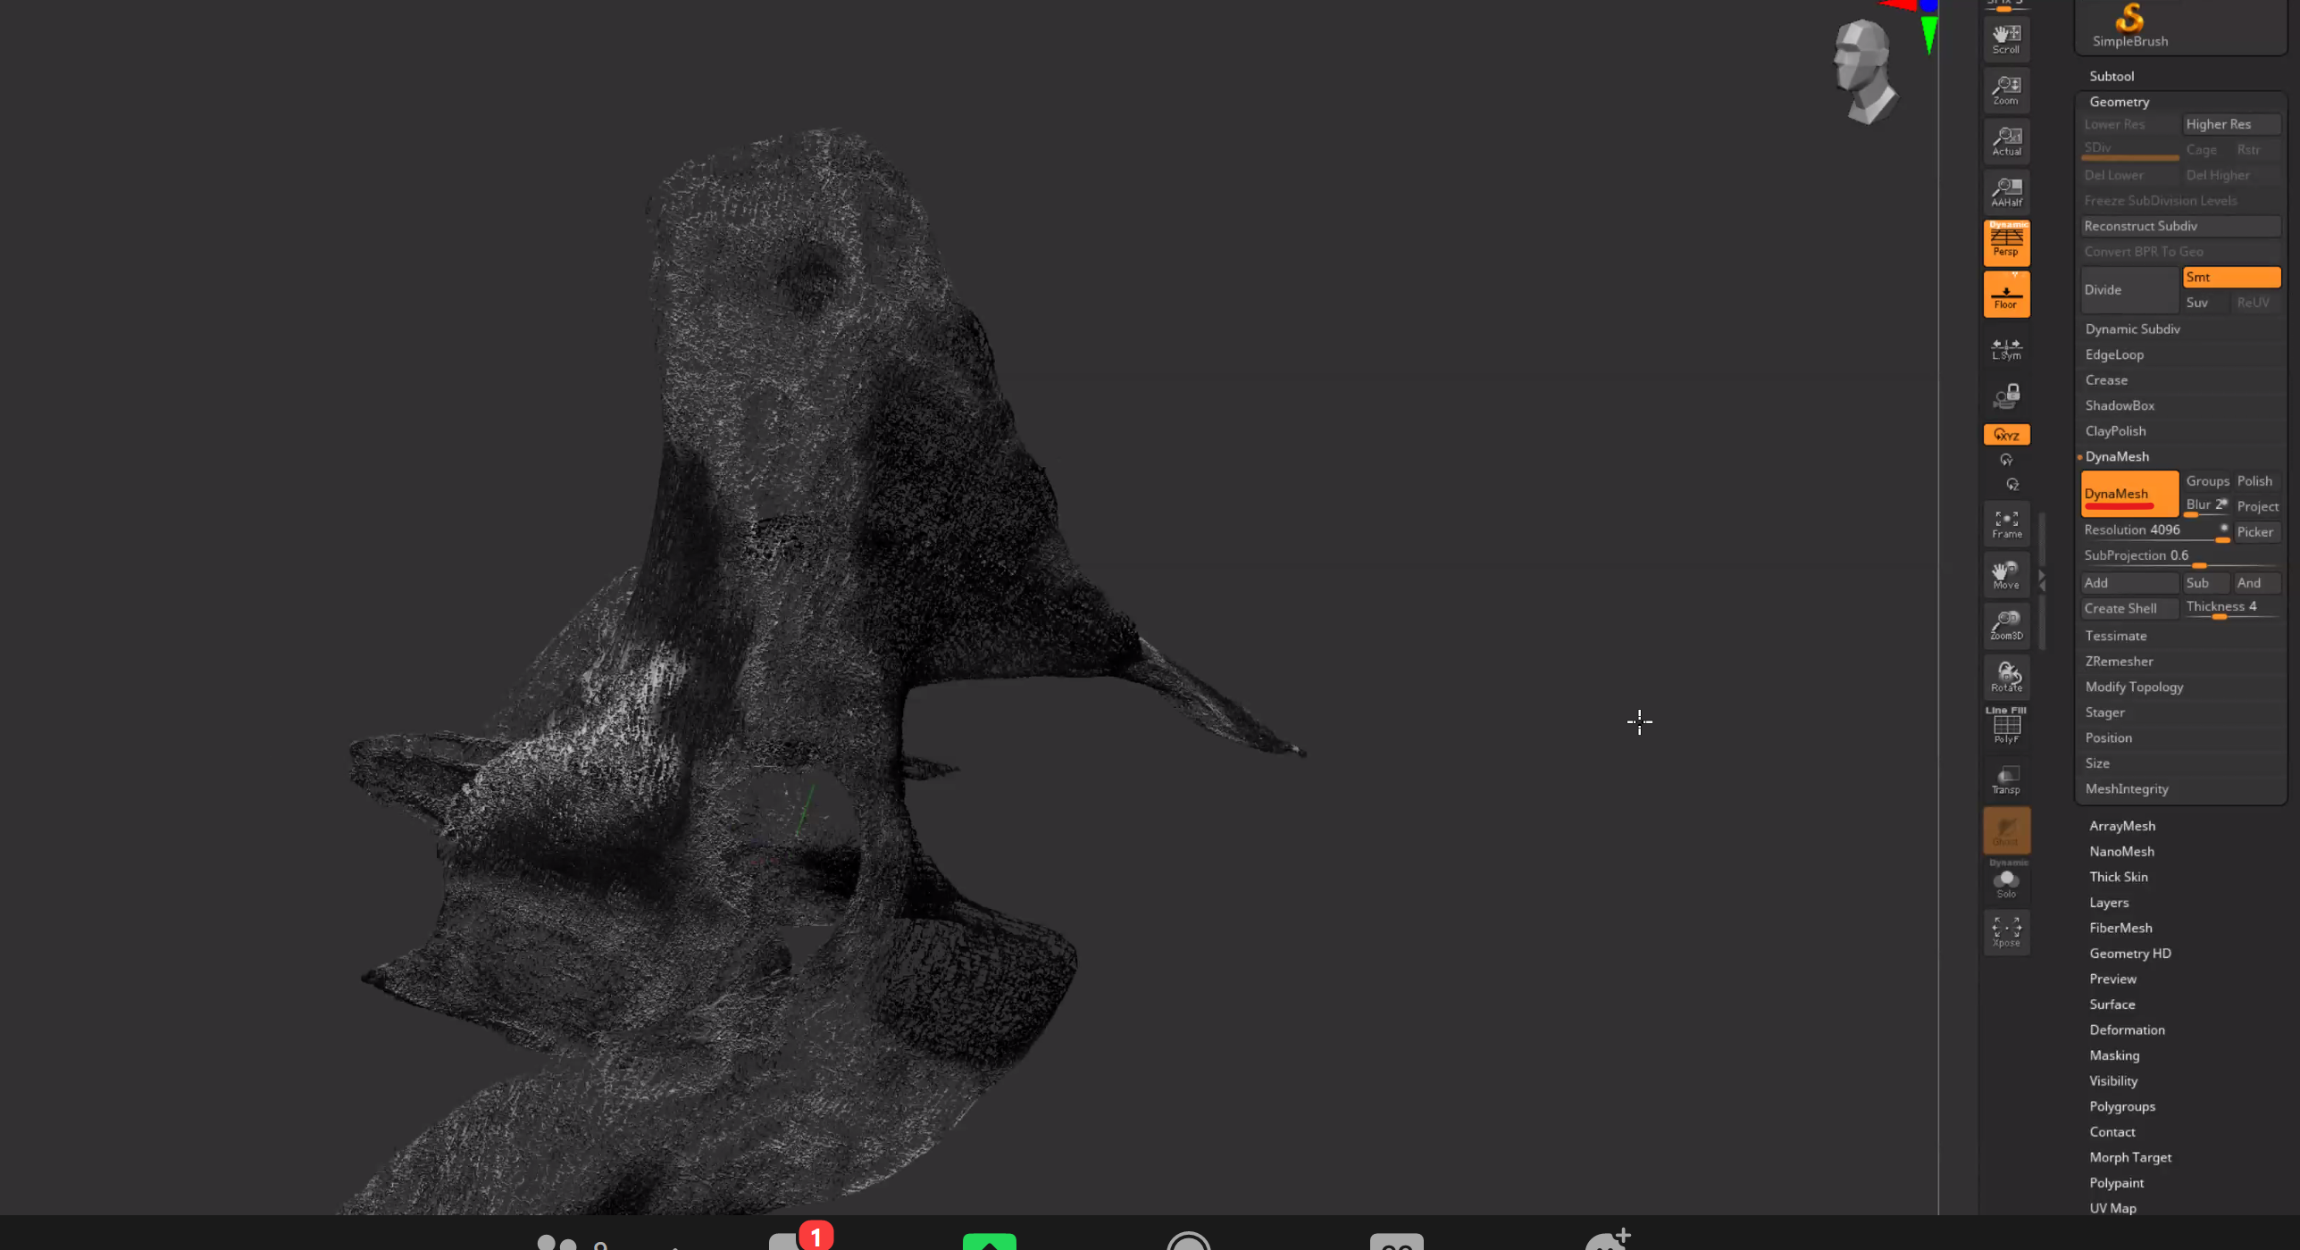Expand the EdgeLoop subsection
Screen dimensions: 2300x1250
2114,354
